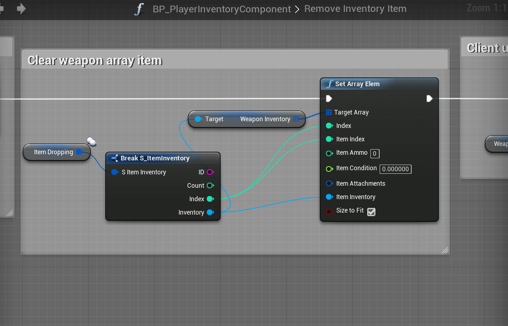Click the magenta ID output pin
Viewport: 508px width, 326px height.
(x=210, y=172)
